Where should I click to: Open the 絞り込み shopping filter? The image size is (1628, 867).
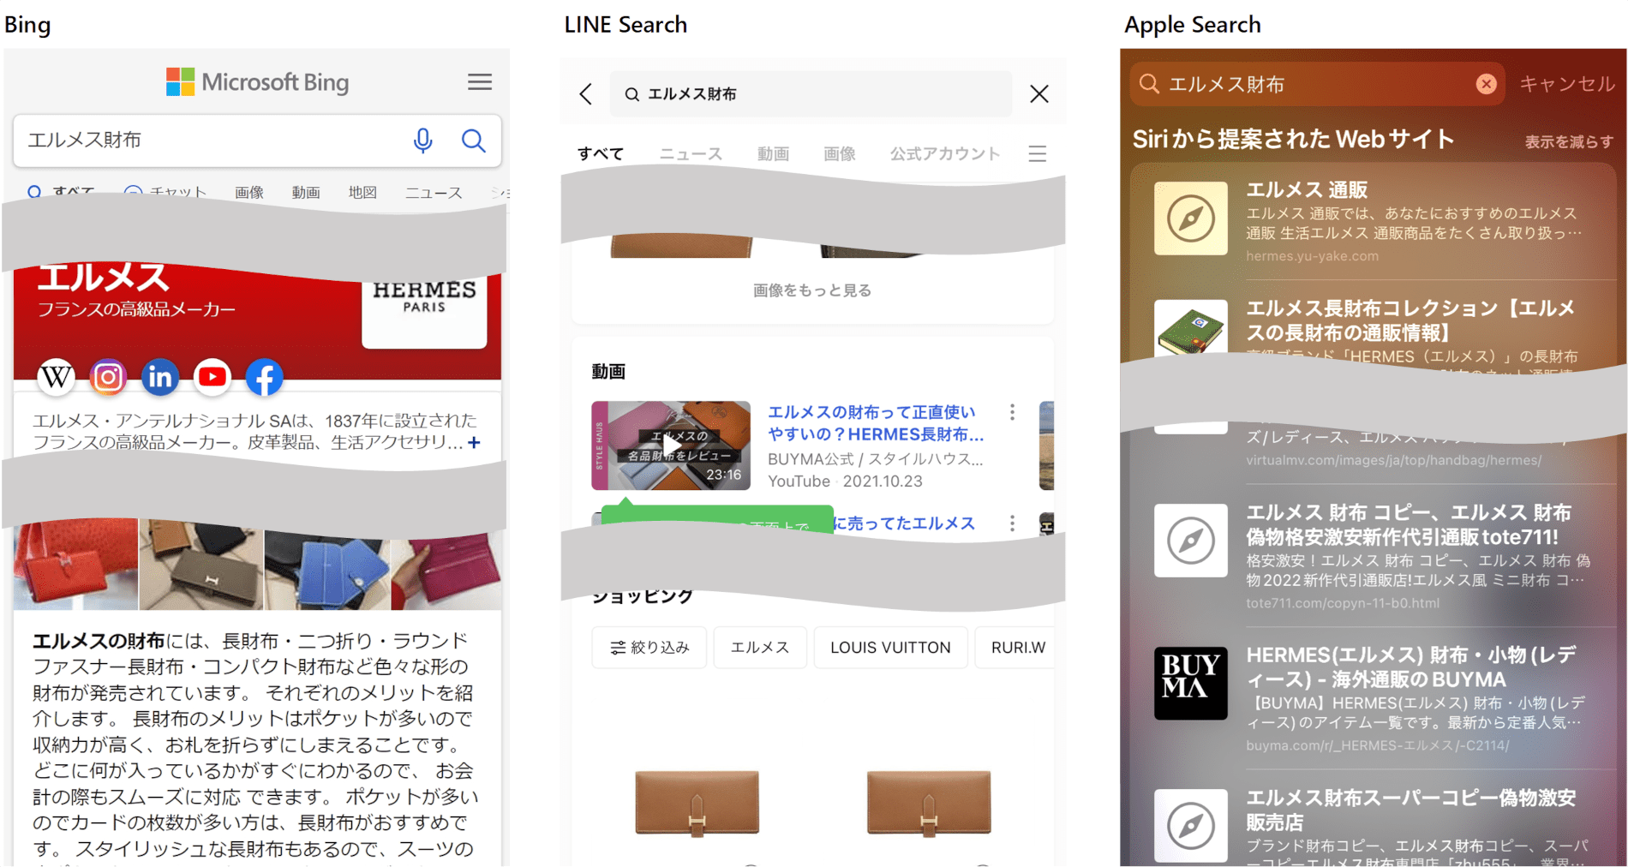tap(649, 648)
